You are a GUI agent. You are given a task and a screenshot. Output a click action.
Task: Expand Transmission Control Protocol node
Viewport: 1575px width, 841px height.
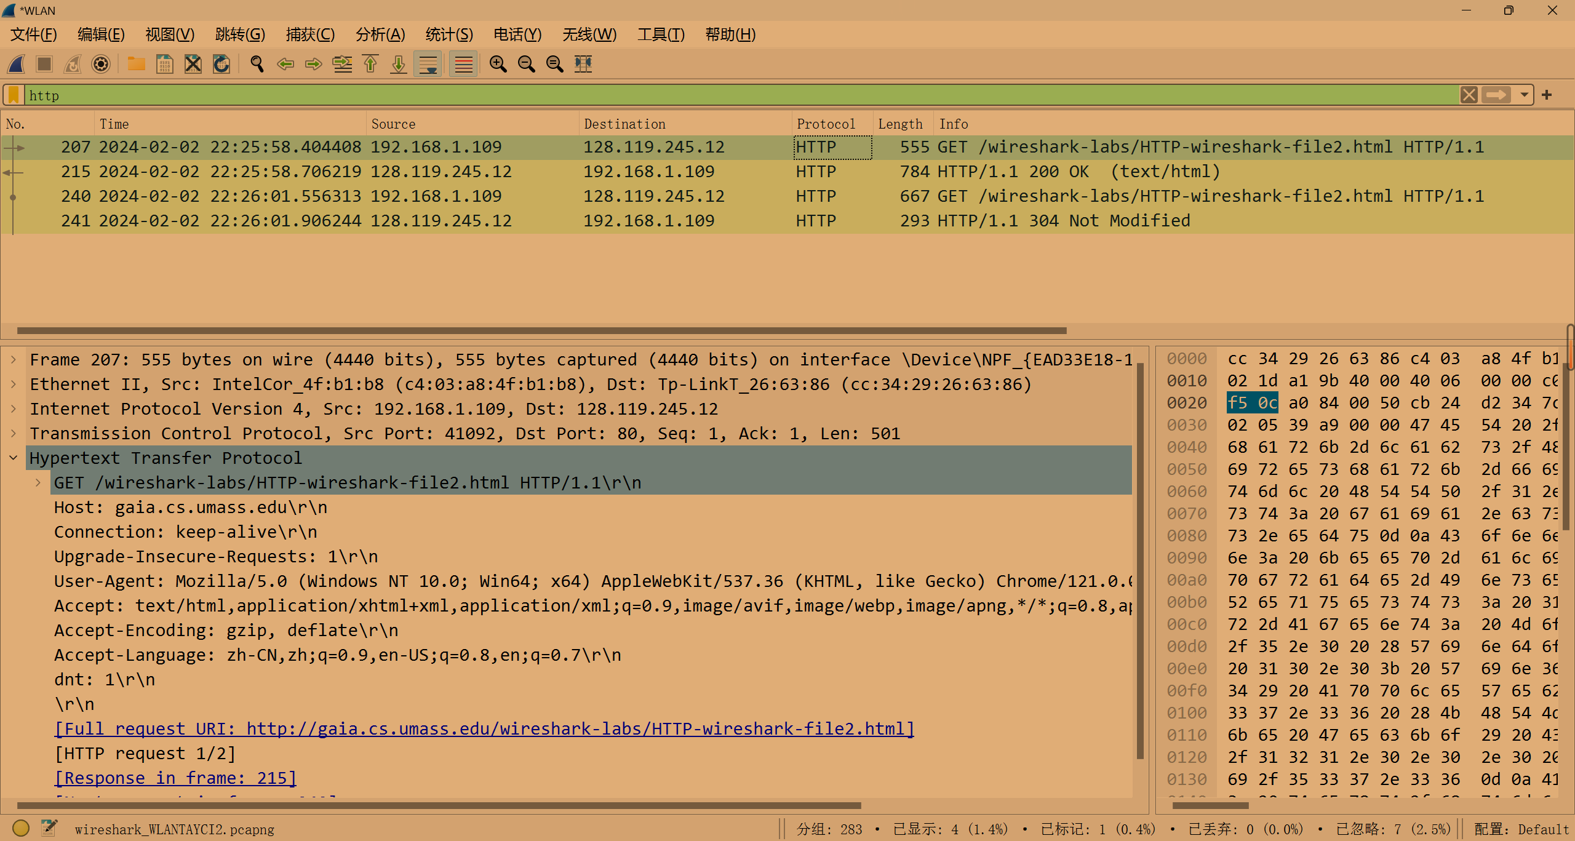click(14, 434)
